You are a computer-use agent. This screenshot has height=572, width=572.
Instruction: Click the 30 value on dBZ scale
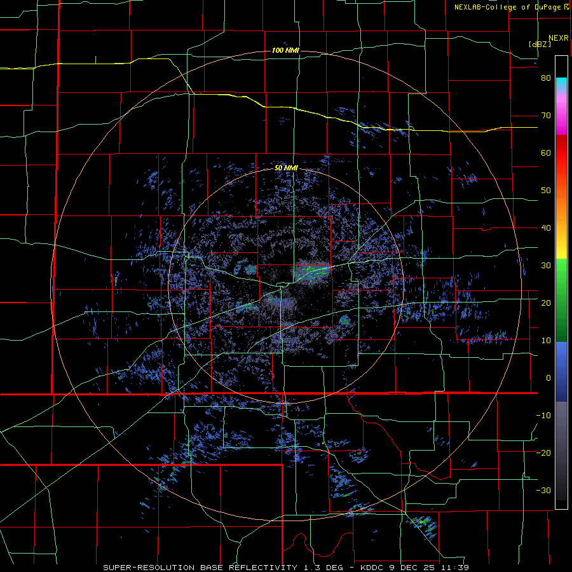click(546, 266)
